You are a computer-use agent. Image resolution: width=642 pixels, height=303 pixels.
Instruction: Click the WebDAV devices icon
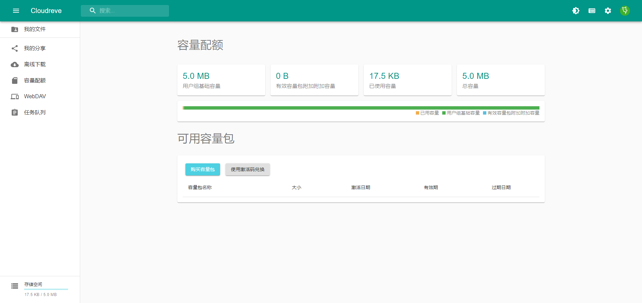pos(15,97)
